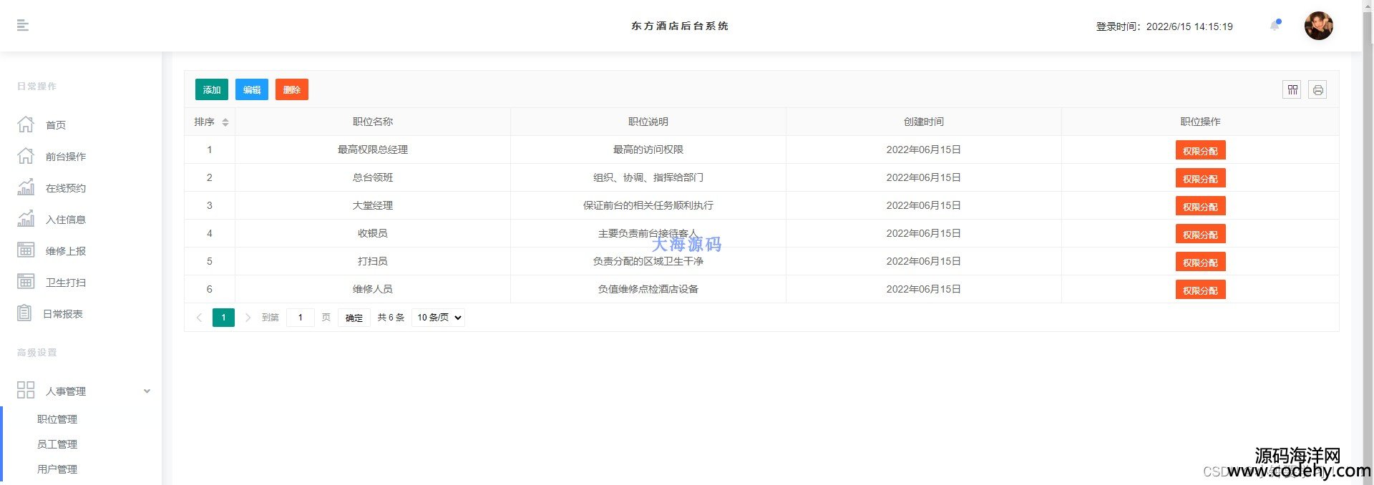Image resolution: width=1374 pixels, height=485 pixels.
Task: Click 权限分配 for 大堂经理
Action: pos(1200,206)
